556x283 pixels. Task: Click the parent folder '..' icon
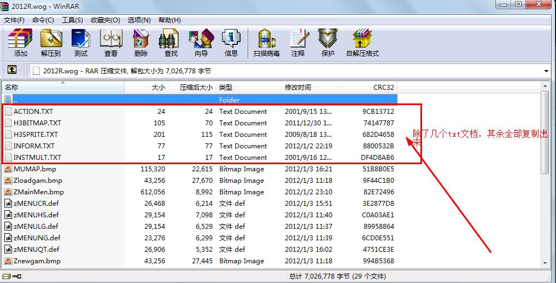[8, 100]
